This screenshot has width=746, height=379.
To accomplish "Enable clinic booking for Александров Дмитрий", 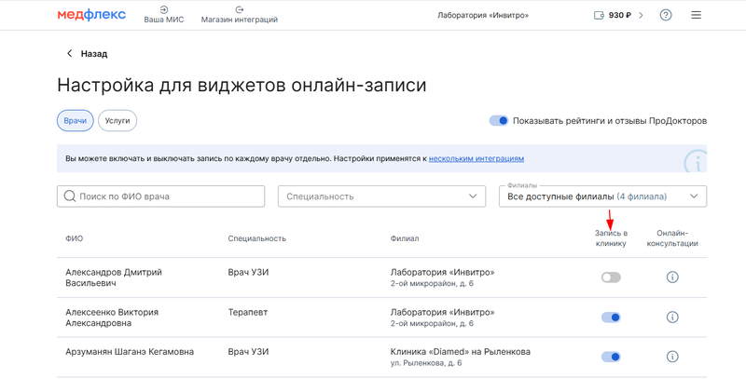I will [611, 277].
